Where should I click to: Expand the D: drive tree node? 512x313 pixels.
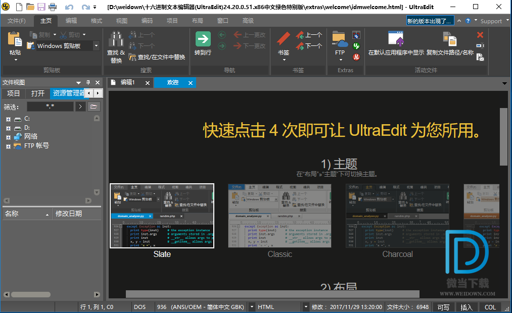(8, 128)
